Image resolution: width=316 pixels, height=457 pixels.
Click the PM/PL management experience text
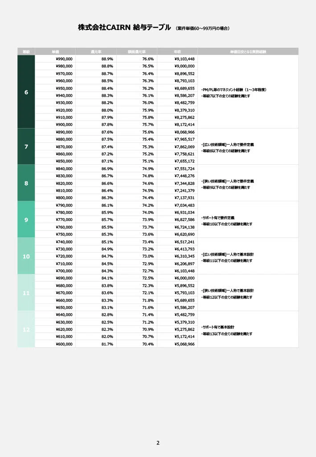click(234, 90)
